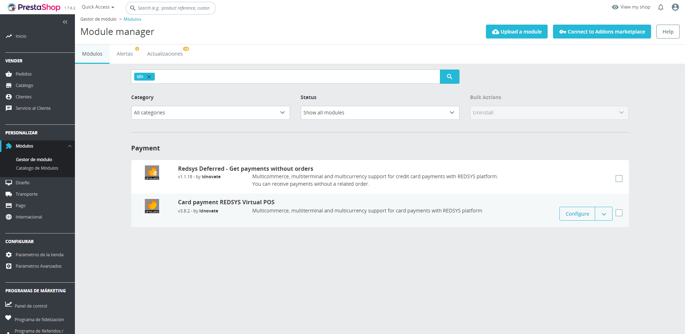
Task: Open the Bulk Actions Uninstall dropdown
Action: point(549,113)
